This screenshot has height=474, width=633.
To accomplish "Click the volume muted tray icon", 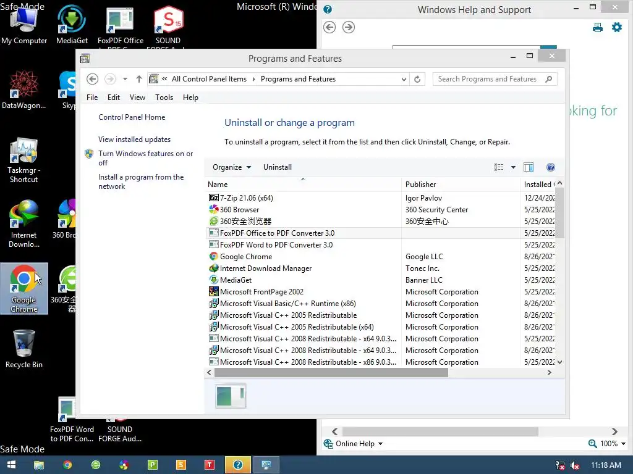I will 575,465.
